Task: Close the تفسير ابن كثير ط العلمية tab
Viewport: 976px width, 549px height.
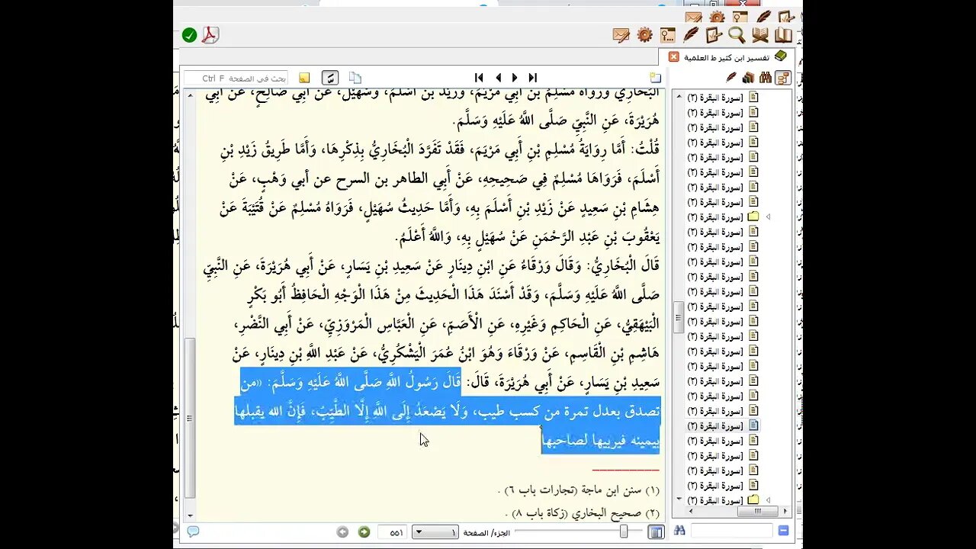Action: (x=674, y=56)
